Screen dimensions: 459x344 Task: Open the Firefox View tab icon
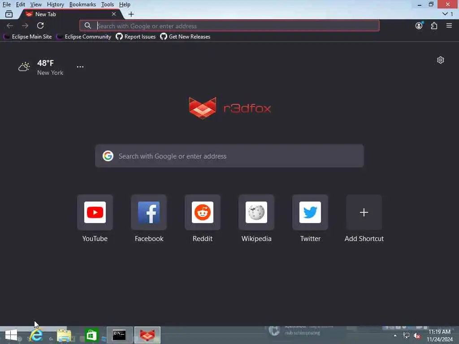[x=9, y=14]
